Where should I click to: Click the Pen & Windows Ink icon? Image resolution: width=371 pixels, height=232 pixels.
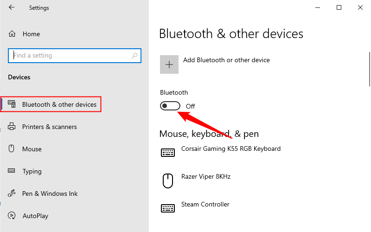pyautogui.click(x=12, y=193)
